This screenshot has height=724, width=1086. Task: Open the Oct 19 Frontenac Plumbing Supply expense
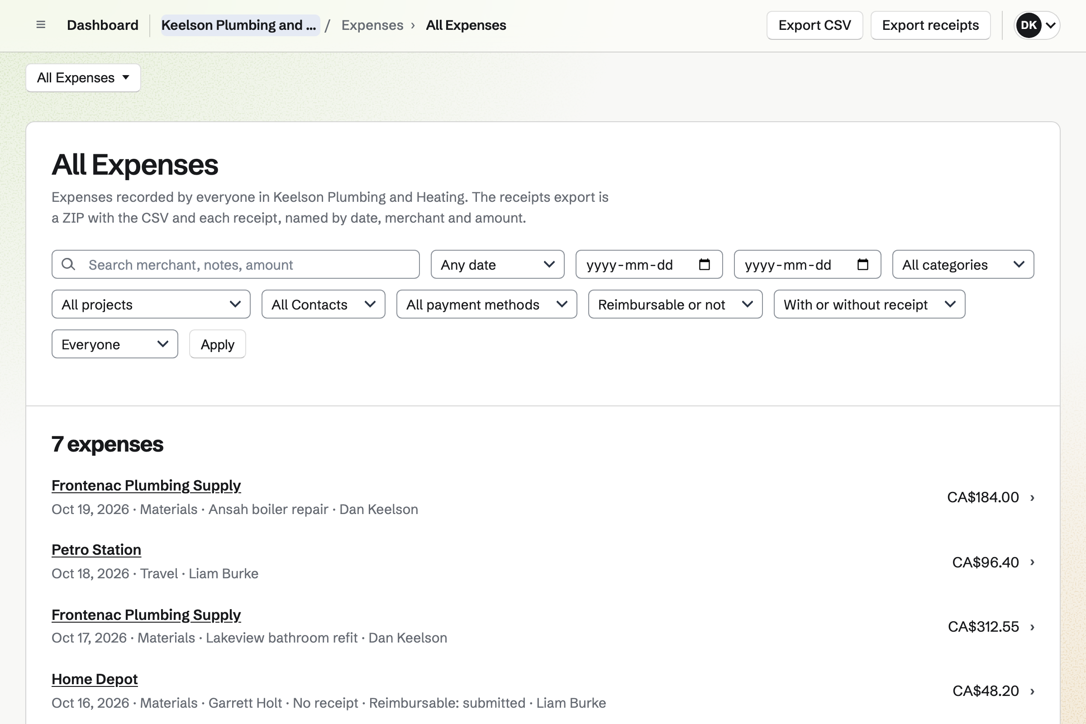click(146, 485)
